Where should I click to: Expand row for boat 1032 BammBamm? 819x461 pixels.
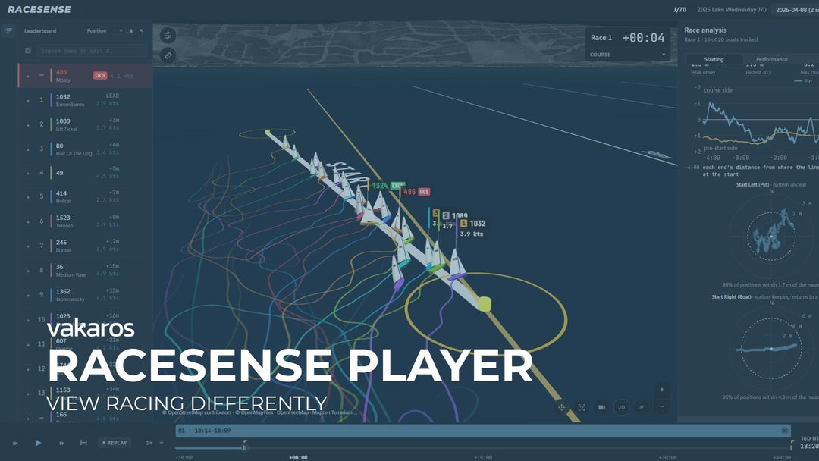click(28, 100)
